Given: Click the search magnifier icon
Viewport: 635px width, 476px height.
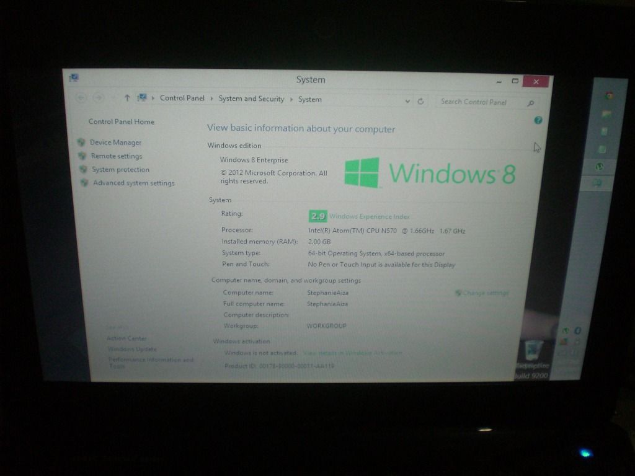Looking at the screenshot, I should click(531, 104).
